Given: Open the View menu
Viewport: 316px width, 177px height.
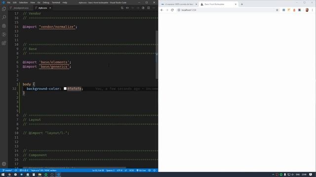Looking at the screenshot, I should coord(33,2).
